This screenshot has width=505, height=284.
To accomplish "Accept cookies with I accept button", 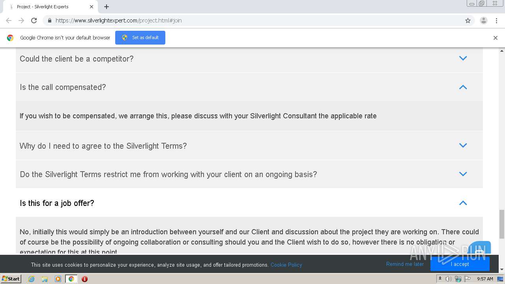I will point(460,264).
